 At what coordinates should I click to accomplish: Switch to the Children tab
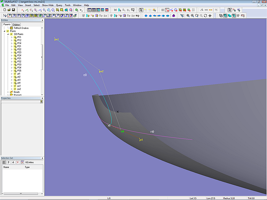pos(16,25)
